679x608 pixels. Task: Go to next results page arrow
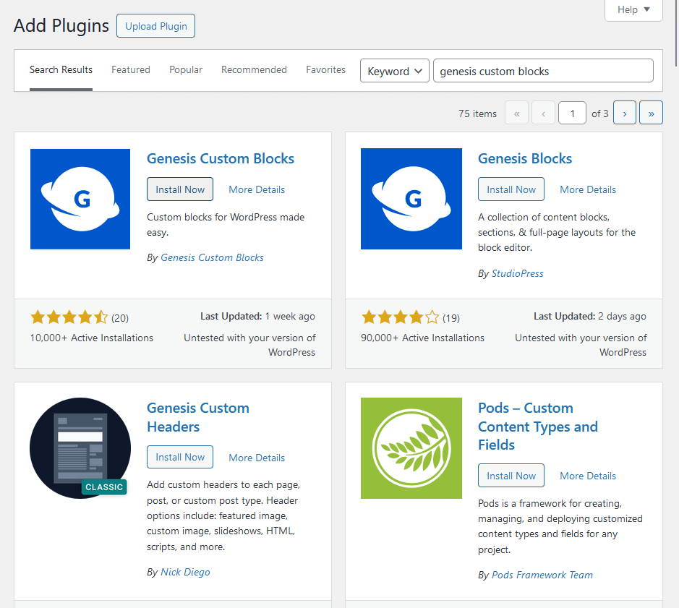[625, 113]
